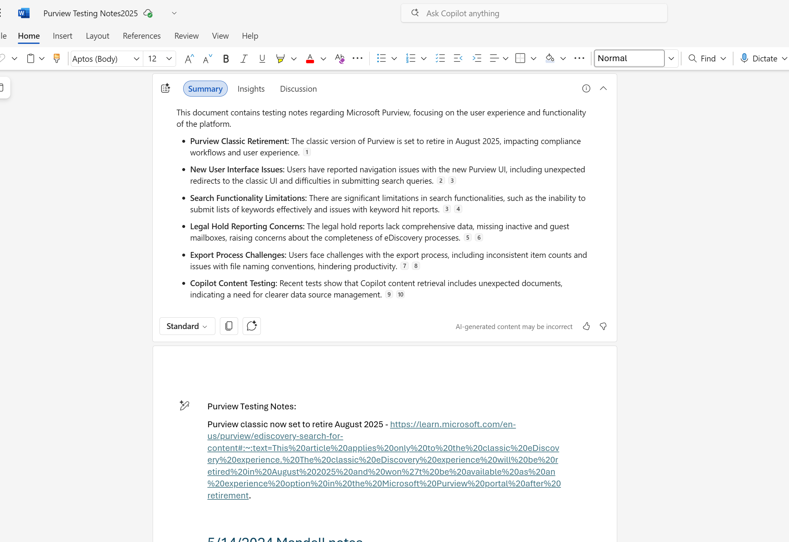Viewport: 789px width, 542px height.
Task: Apply the red font color
Action: tap(310, 59)
